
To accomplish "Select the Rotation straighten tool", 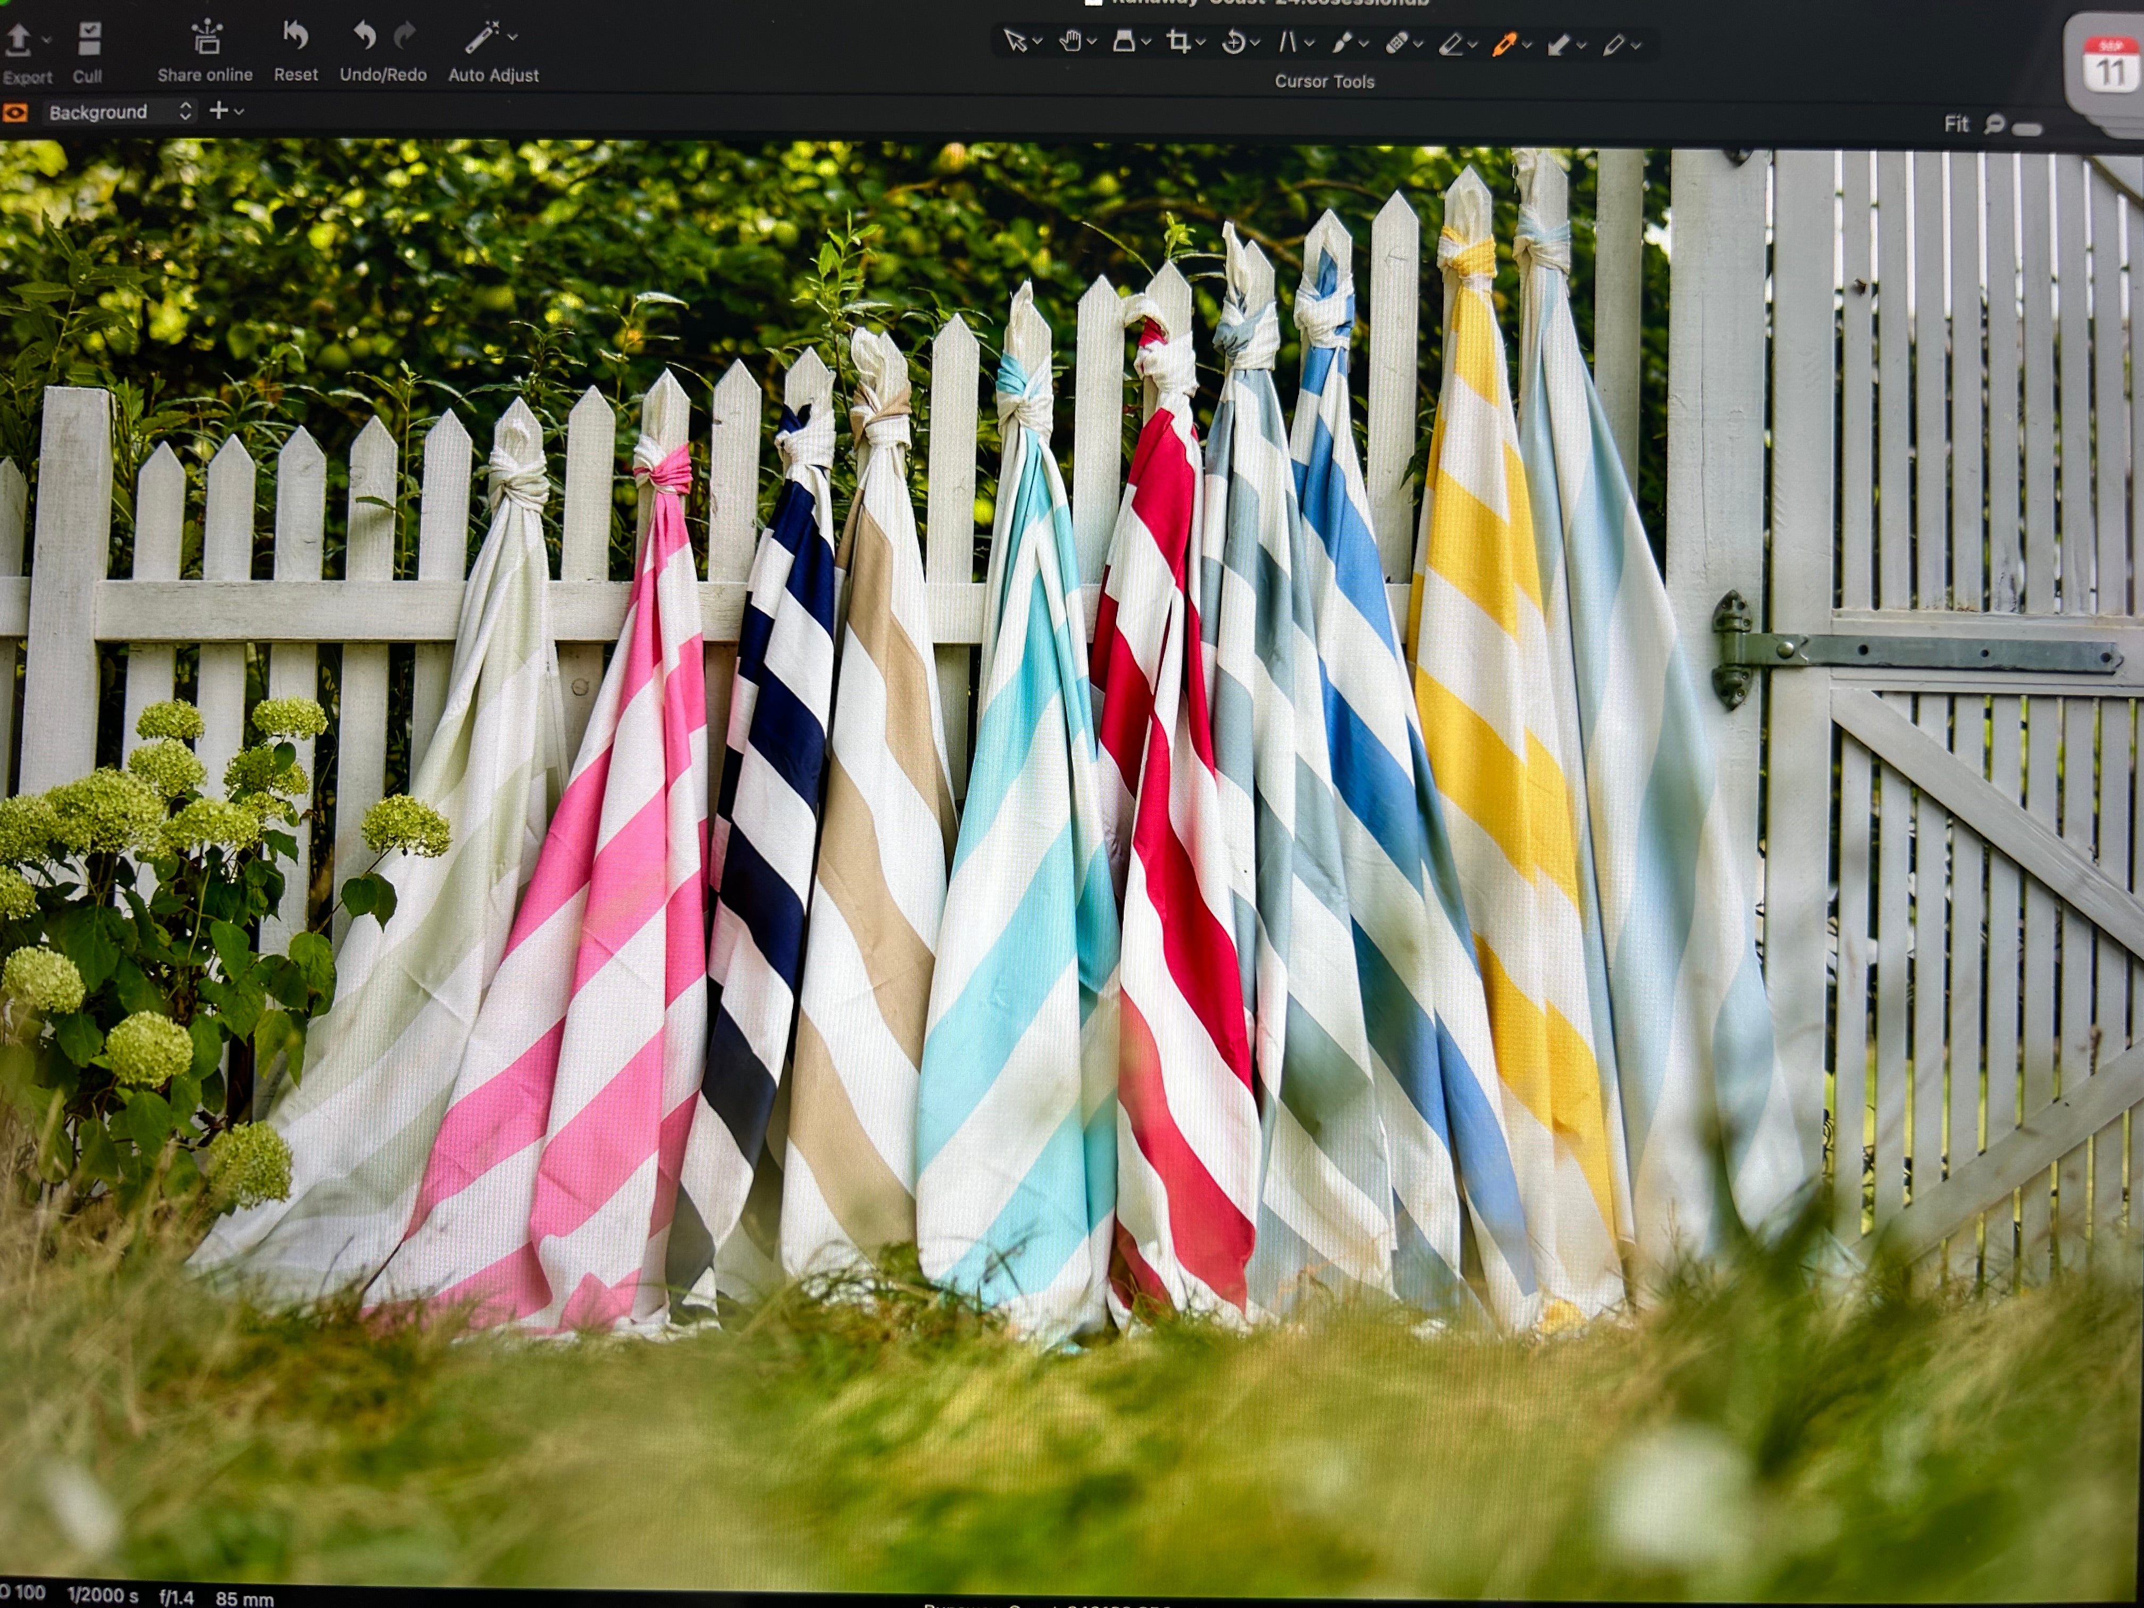I will [1233, 41].
